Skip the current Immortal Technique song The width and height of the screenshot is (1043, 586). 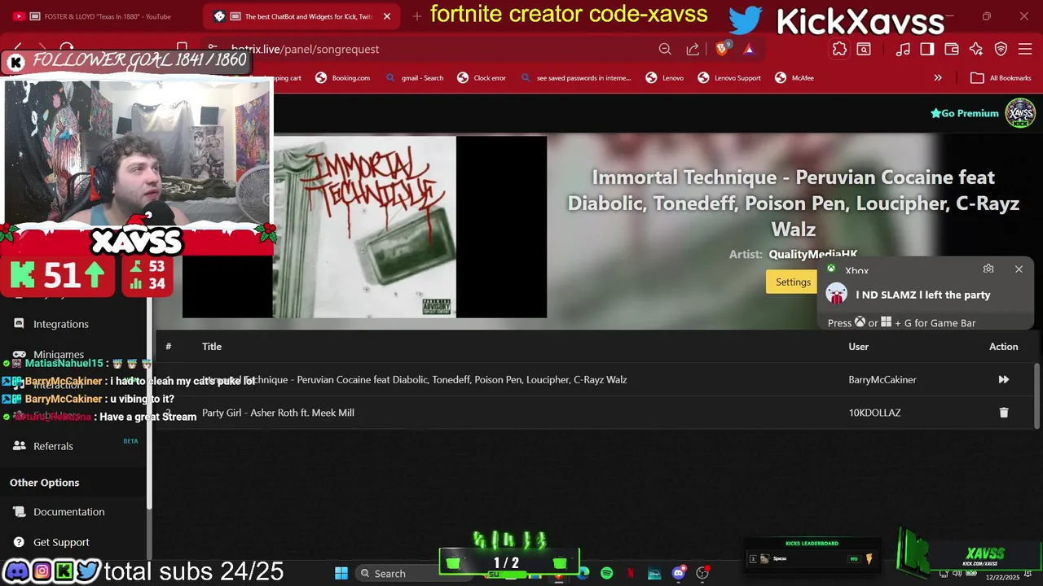pos(1003,379)
